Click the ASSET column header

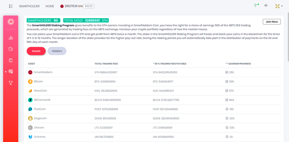(31, 64)
